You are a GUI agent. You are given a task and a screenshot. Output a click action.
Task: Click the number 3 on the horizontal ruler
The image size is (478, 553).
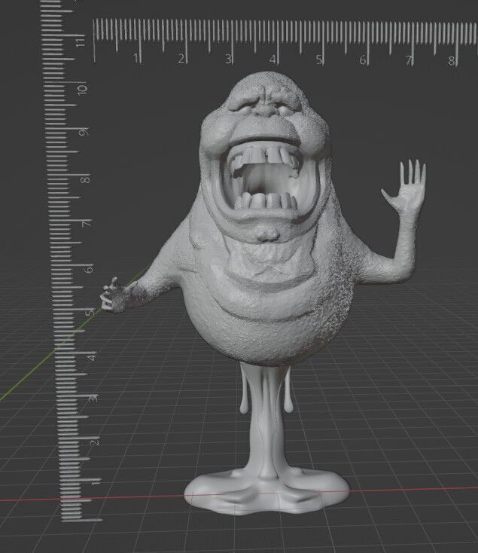tap(228, 59)
